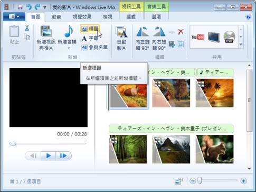This screenshot has width=256, height=192.
Task: Rotate right 90° with 向右旋轉
Action: pyautogui.click(x=159, y=38)
